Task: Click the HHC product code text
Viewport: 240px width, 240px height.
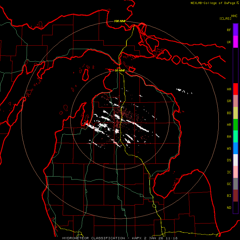Action: coord(234,16)
